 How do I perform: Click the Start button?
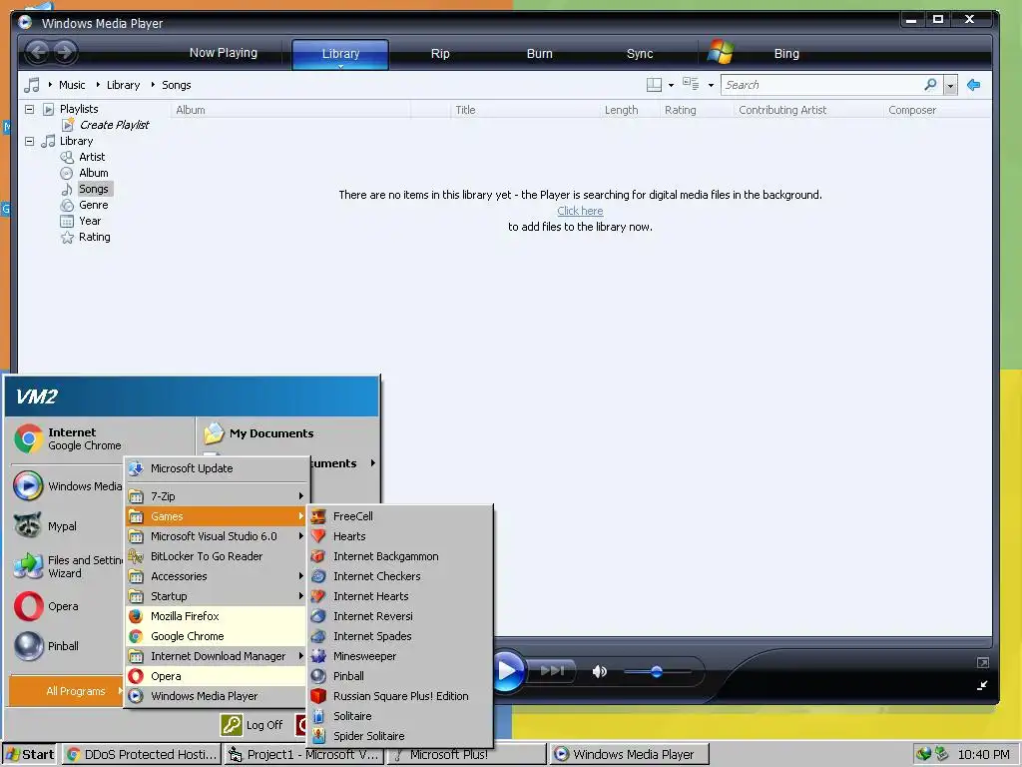coord(29,754)
